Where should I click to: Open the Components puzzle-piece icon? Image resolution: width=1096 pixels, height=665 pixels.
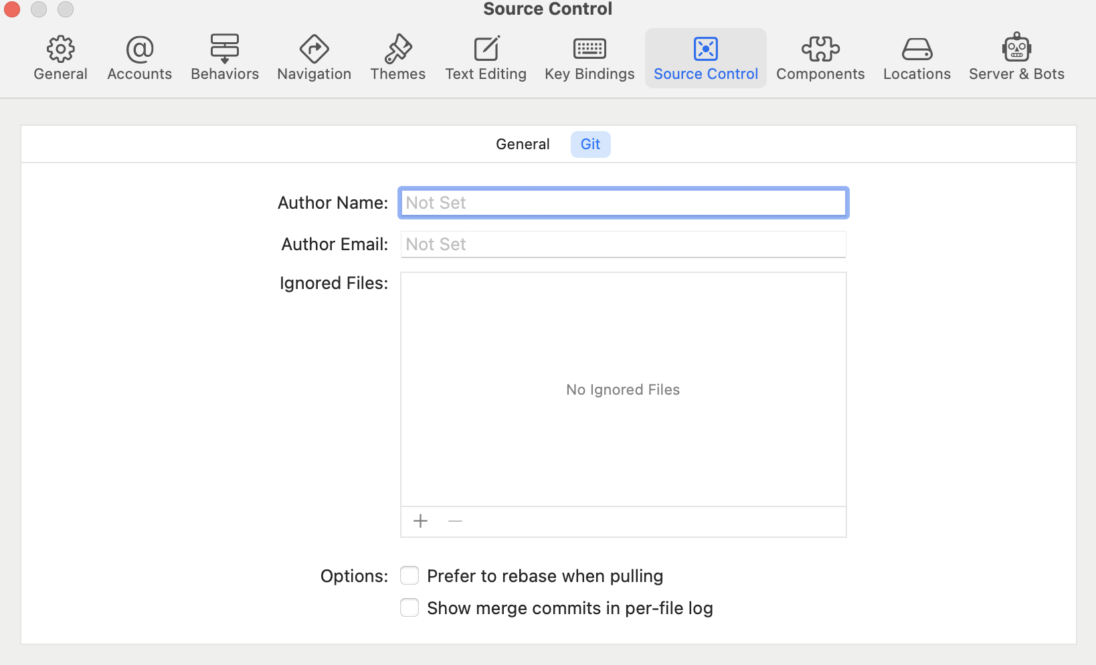pos(820,49)
